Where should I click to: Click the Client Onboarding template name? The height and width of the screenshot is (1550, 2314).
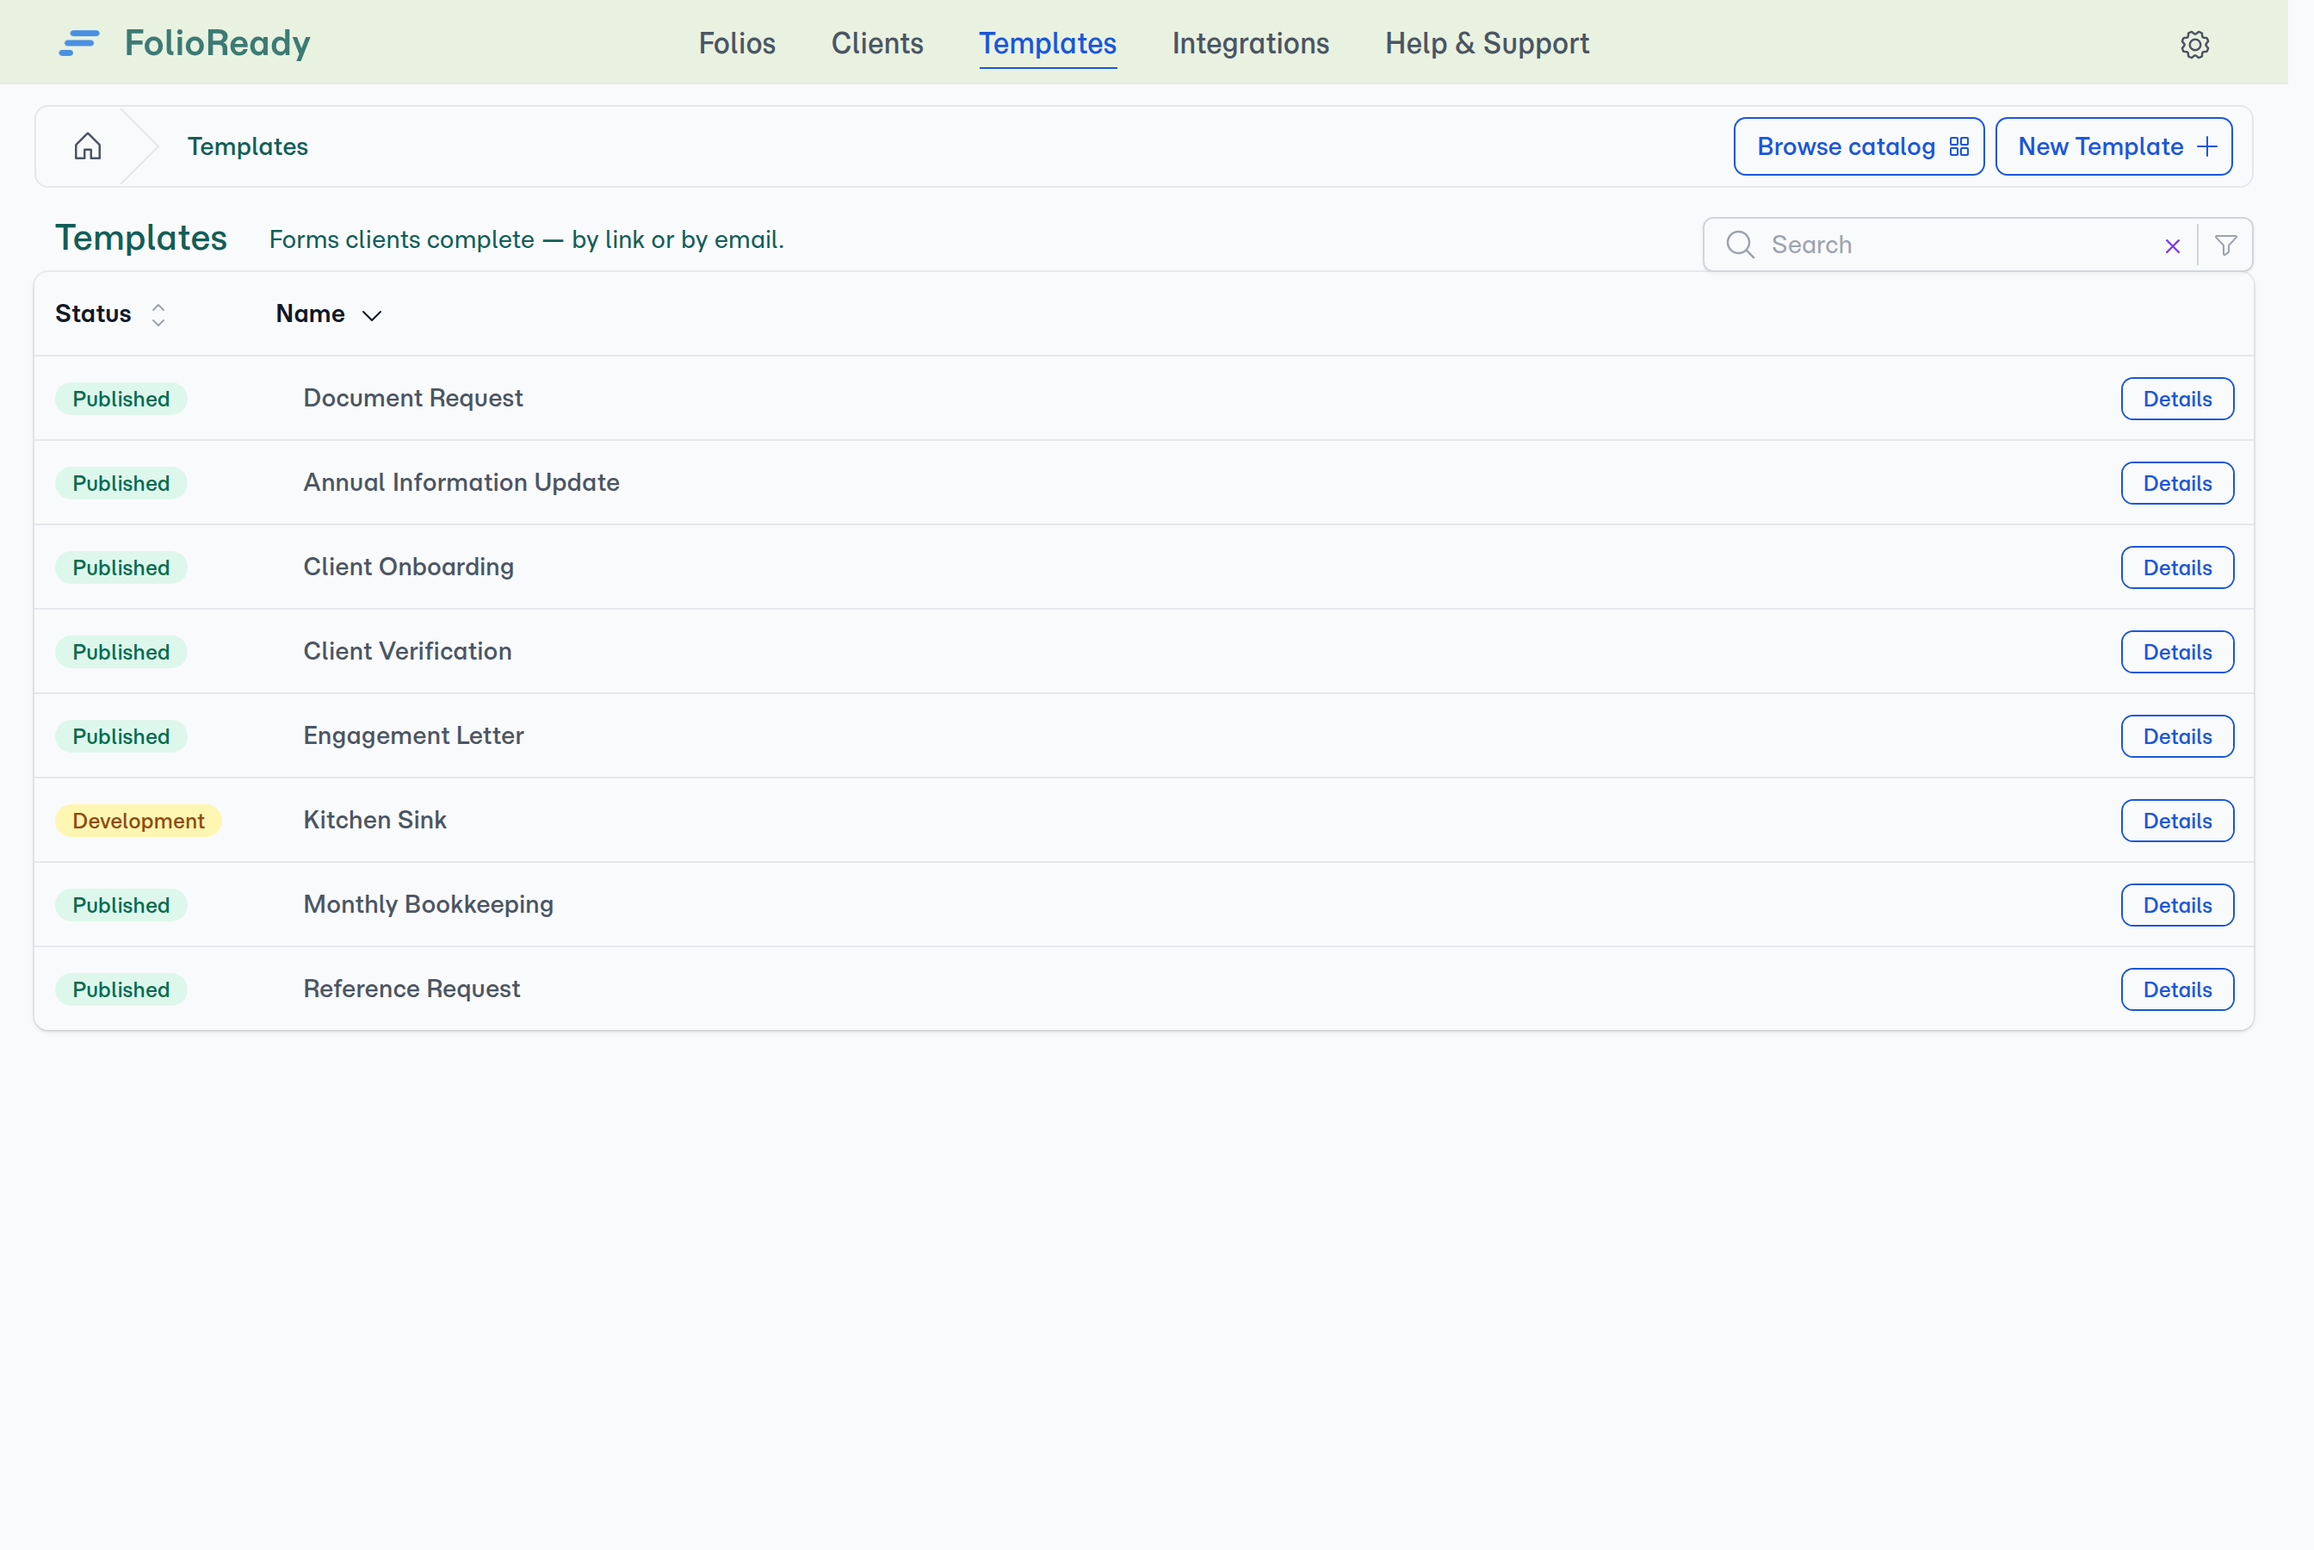[x=408, y=567]
